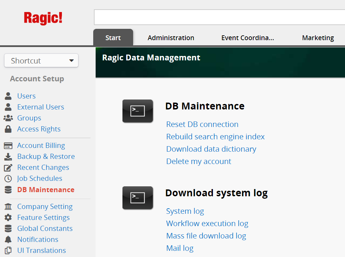
Task: Open Company Setting
Action: point(45,207)
